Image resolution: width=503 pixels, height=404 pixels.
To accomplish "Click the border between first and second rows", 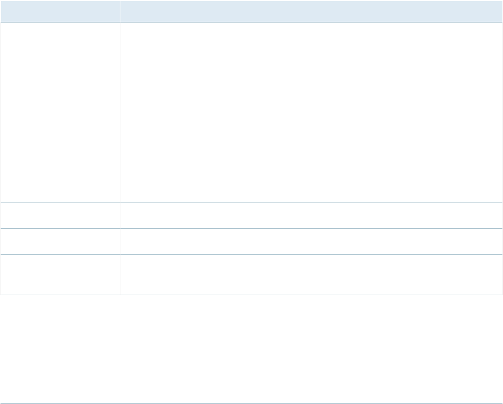I will (x=251, y=202).
